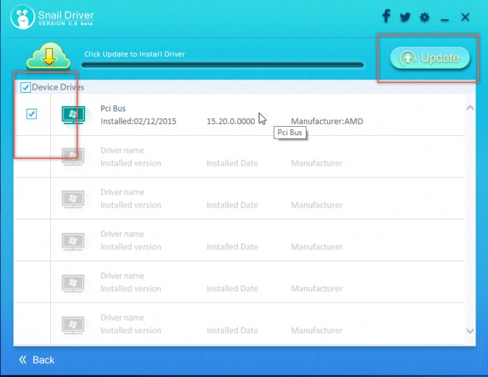The image size is (488, 377).
Task: Click the Pci Bus monitor icon
Action: (73, 115)
